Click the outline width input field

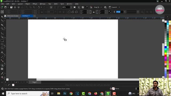tap(120, 12)
